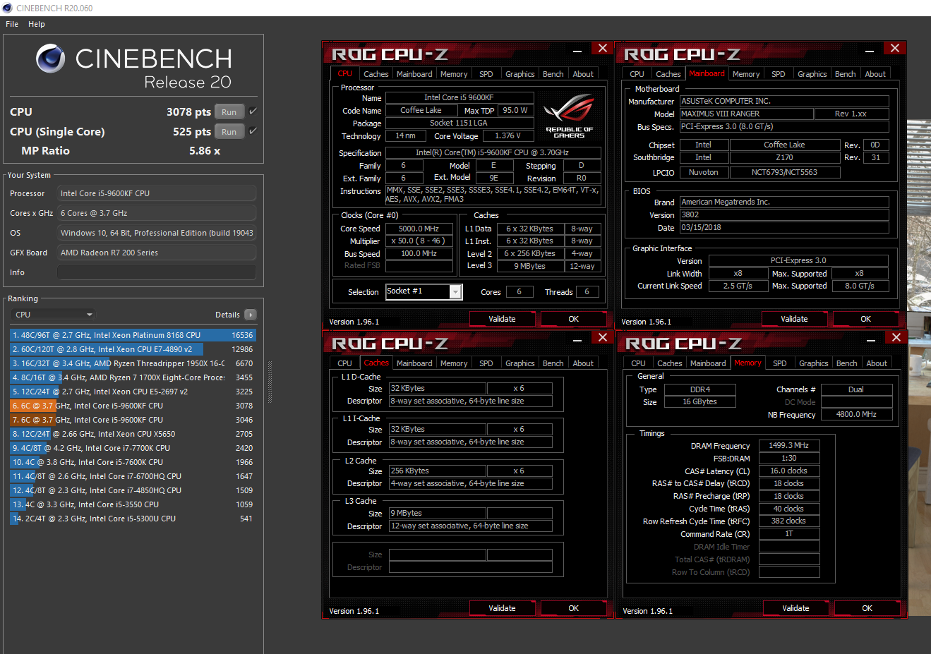Click OK in the Memory CPU-Z window
Image resolution: width=931 pixels, height=654 pixels.
click(867, 608)
